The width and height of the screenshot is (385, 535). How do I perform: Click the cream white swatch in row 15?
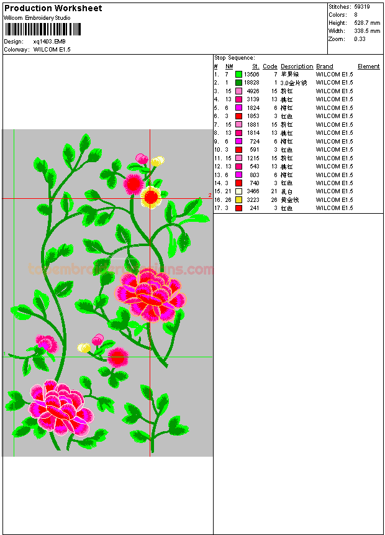pos(238,191)
